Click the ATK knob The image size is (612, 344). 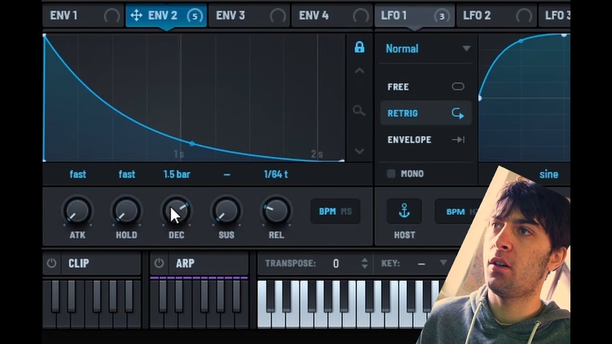coord(77,211)
